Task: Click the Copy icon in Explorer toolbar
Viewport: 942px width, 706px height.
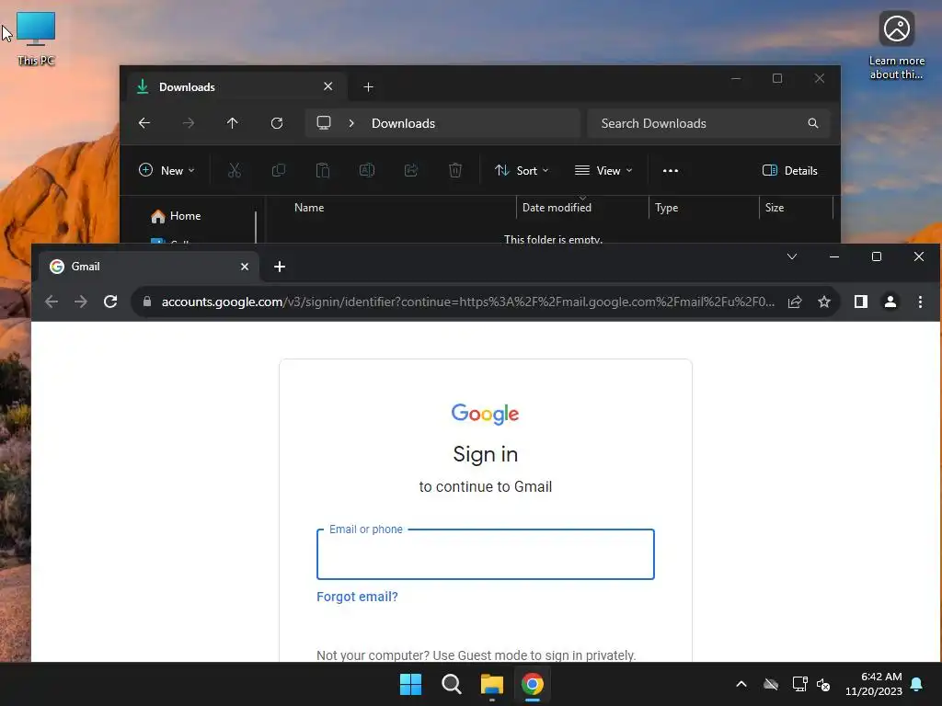Action: (278, 170)
